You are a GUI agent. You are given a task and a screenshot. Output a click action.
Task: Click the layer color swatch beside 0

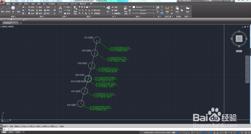pyautogui.click(x=87, y=7)
